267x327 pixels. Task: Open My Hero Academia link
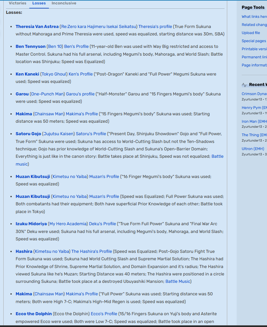(x=68, y=224)
